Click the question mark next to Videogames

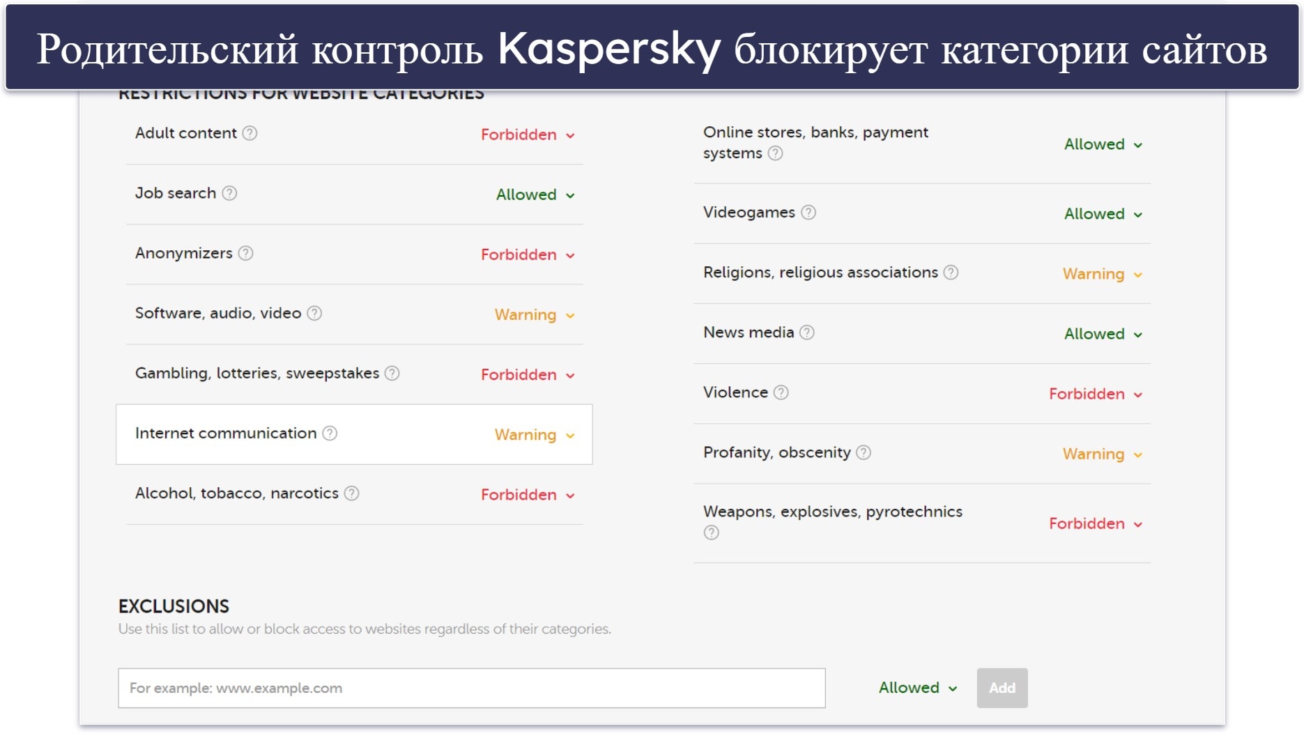[x=808, y=212]
